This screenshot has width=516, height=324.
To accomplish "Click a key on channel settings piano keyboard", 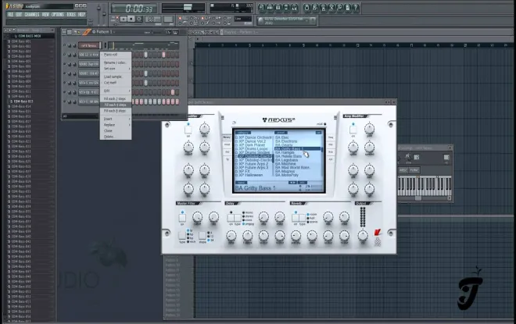I will 425,186.
